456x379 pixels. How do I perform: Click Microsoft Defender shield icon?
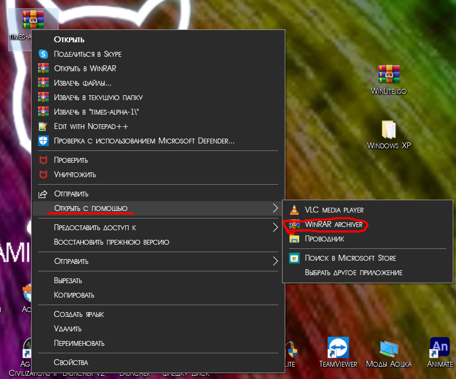click(x=43, y=141)
